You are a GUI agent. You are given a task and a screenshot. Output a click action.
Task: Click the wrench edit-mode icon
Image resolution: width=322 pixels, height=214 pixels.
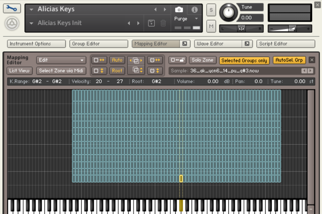(12, 9)
